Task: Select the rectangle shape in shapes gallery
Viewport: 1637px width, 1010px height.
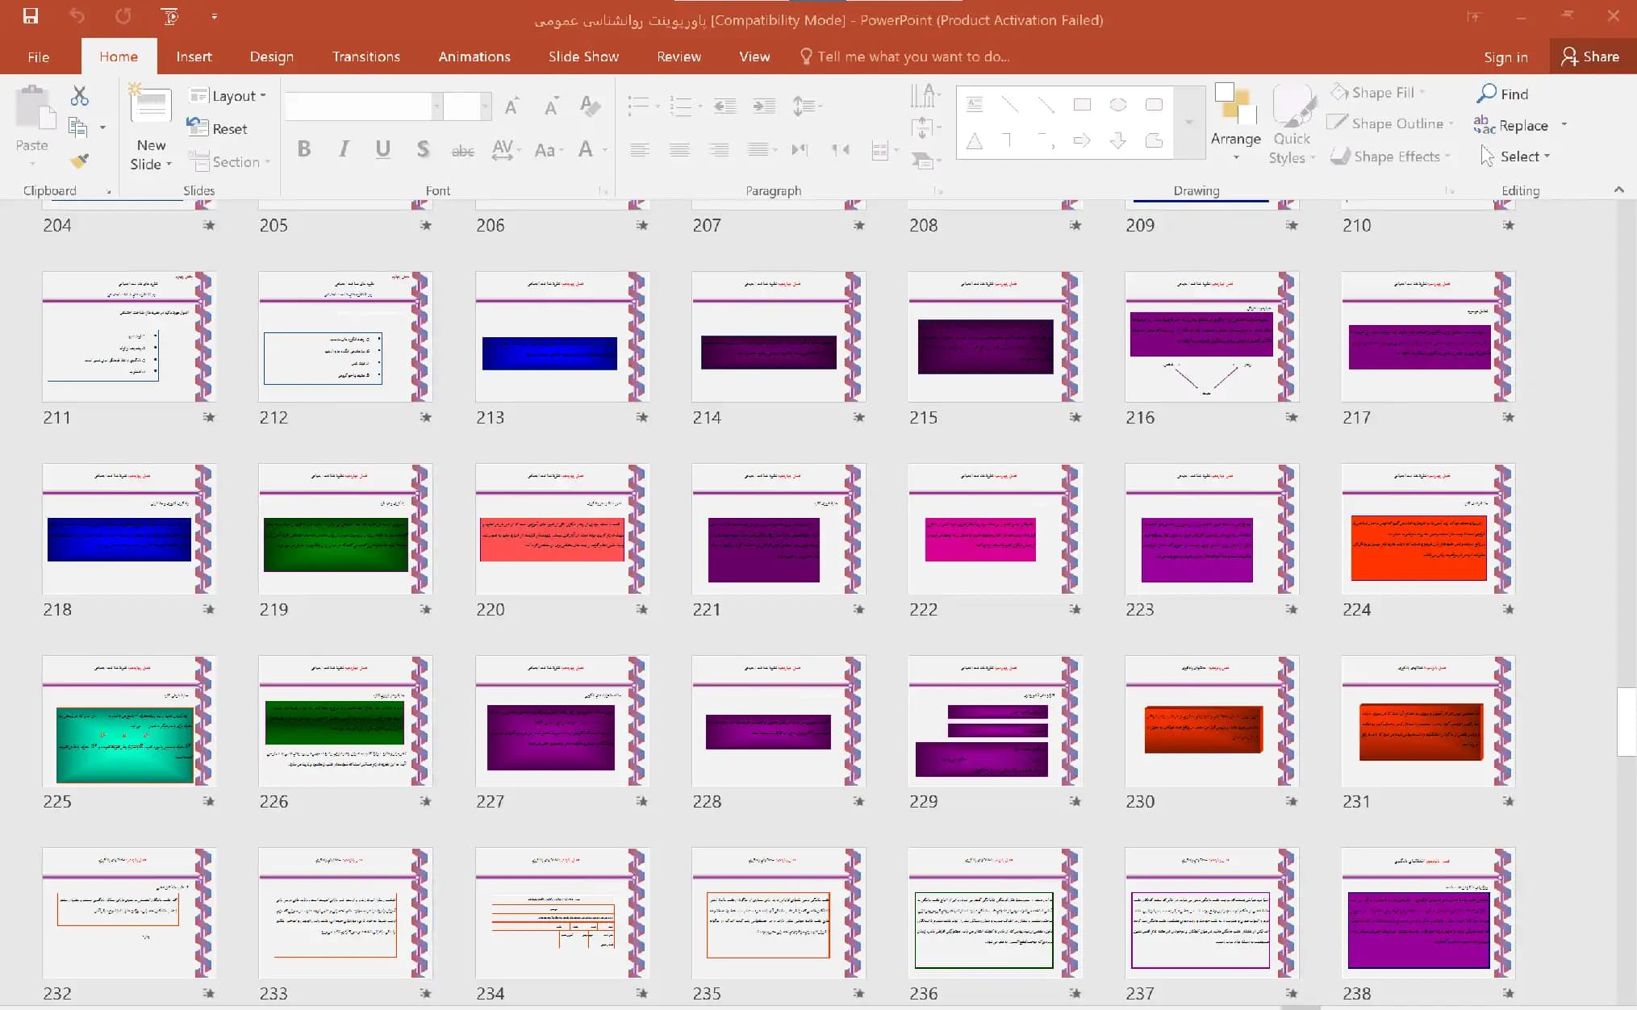Action: point(1082,105)
